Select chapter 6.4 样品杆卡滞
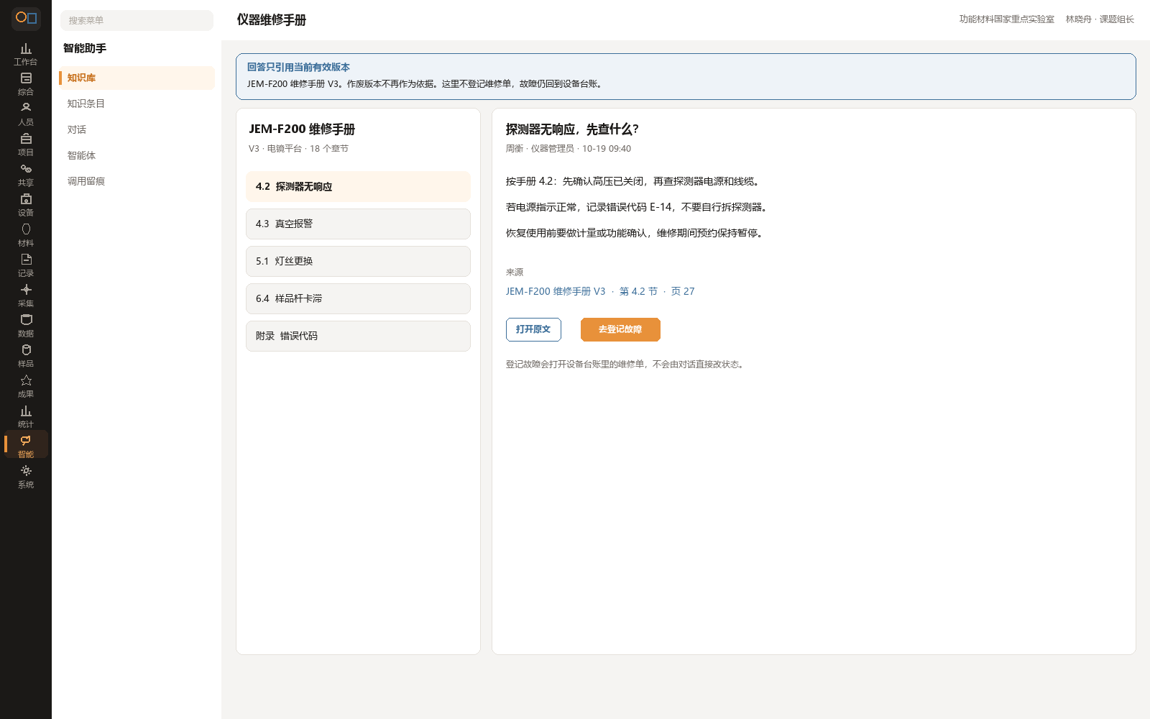 pyautogui.click(x=358, y=298)
